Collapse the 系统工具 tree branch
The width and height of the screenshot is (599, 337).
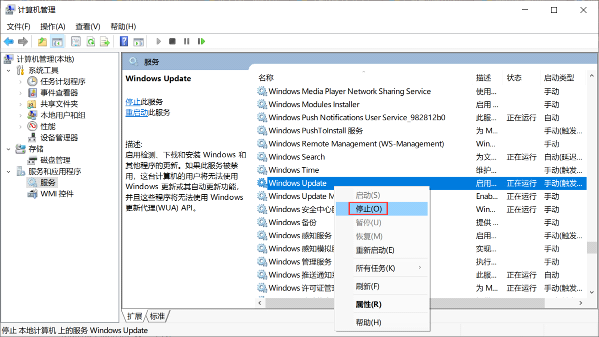8,69
